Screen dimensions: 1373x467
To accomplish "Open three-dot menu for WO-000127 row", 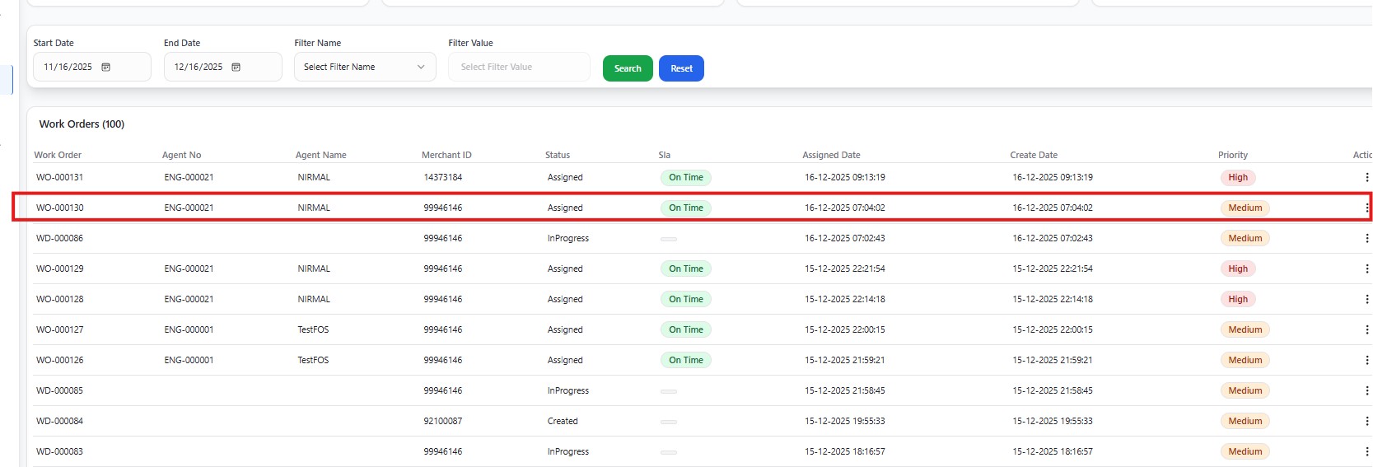I will point(1366,329).
